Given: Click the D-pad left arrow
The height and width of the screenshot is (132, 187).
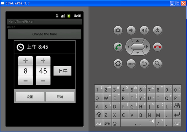Looking at the screenshot, I should point(128,47).
